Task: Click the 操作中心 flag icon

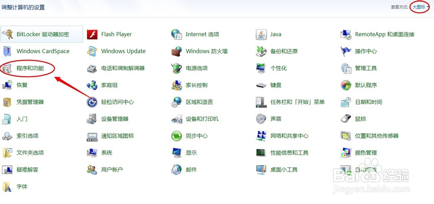Action: [x=346, y=52]
